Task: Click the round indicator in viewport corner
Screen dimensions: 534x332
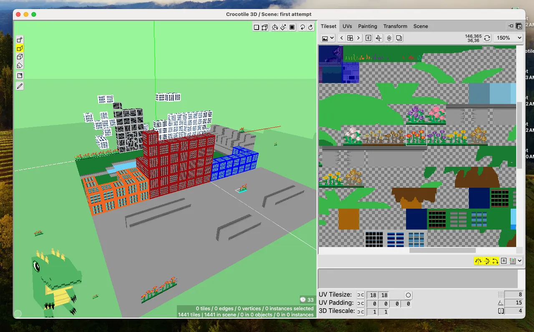Action: tap(18, 314)
